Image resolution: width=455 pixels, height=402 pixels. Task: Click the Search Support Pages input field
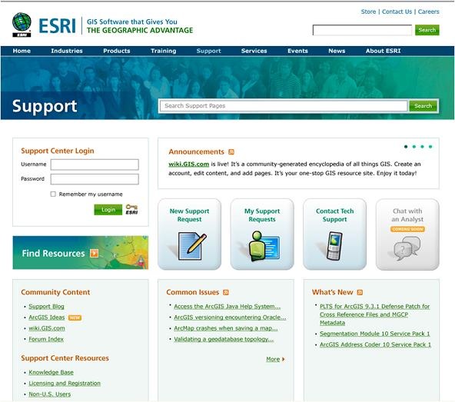click(x=284, y=106)
